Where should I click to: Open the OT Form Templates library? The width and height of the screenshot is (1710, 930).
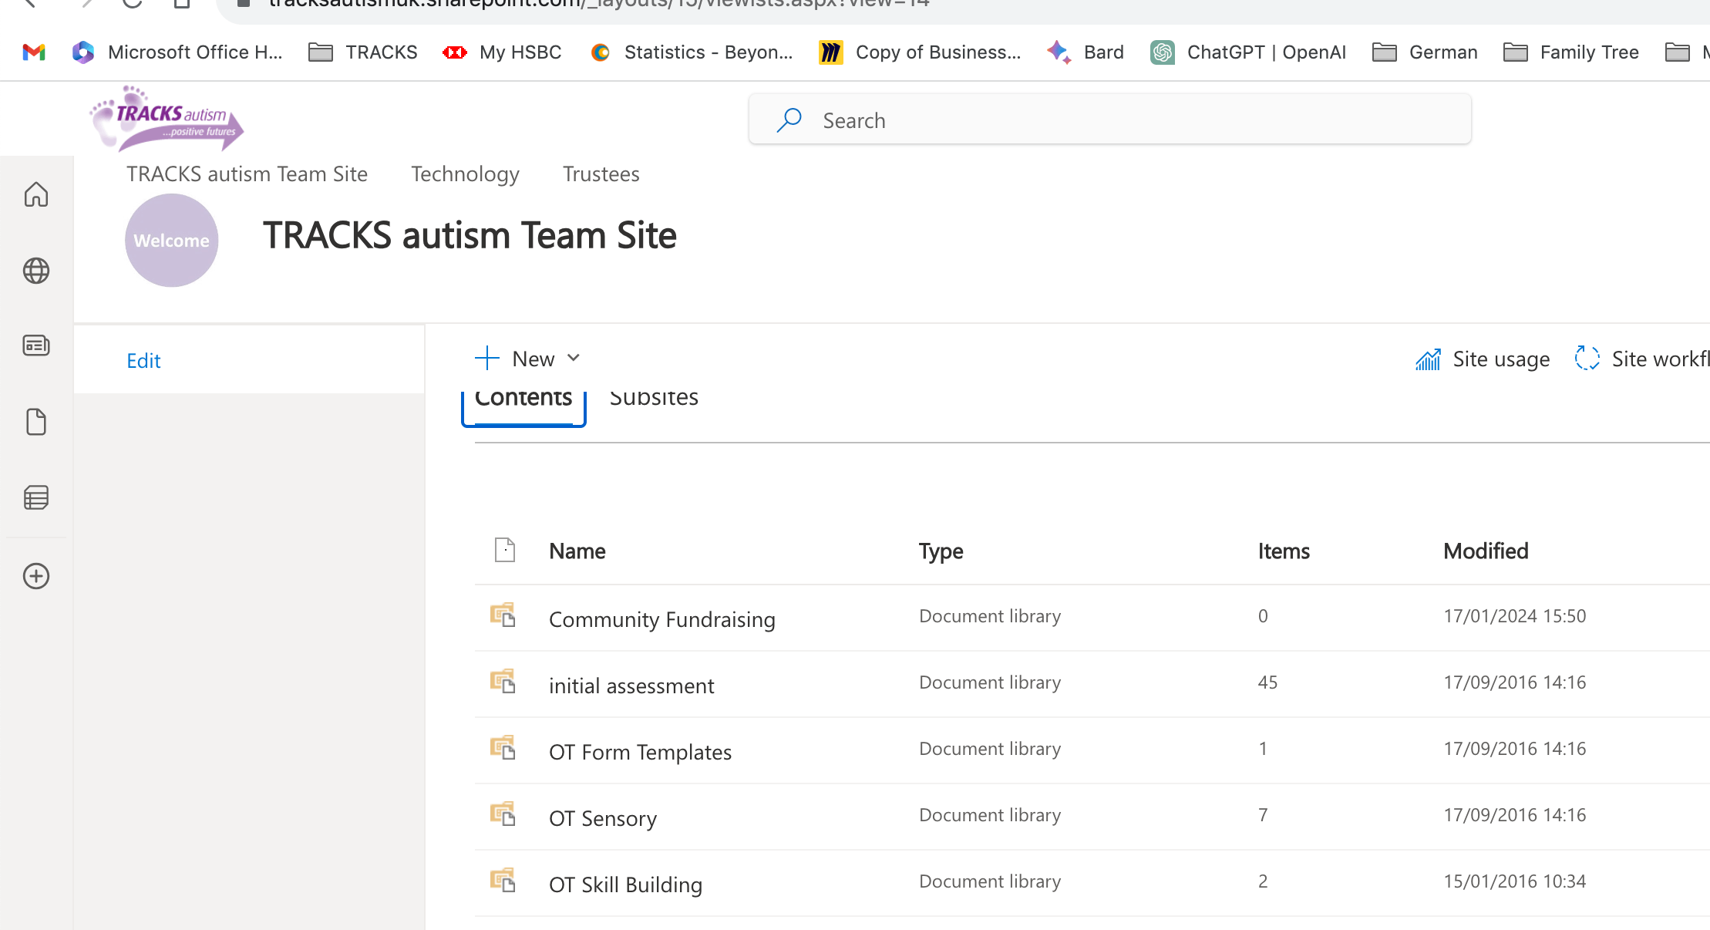640,752
